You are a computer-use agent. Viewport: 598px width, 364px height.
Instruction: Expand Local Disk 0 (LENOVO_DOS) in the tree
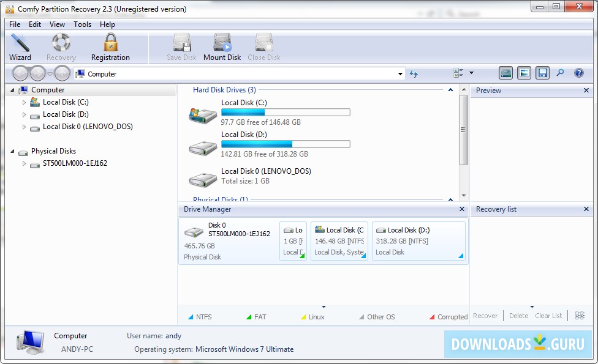[24, 127]
